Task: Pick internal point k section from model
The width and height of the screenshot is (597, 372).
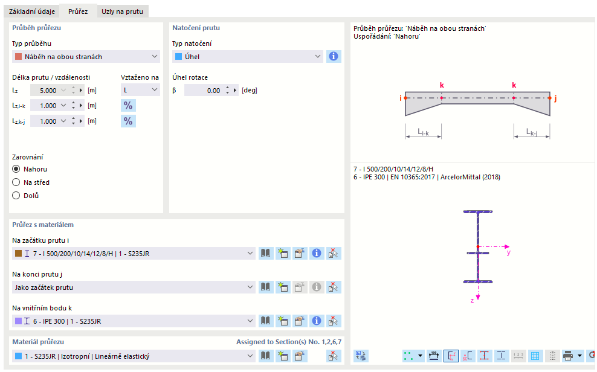Action: pyautogui.click(x=334, y=321)
